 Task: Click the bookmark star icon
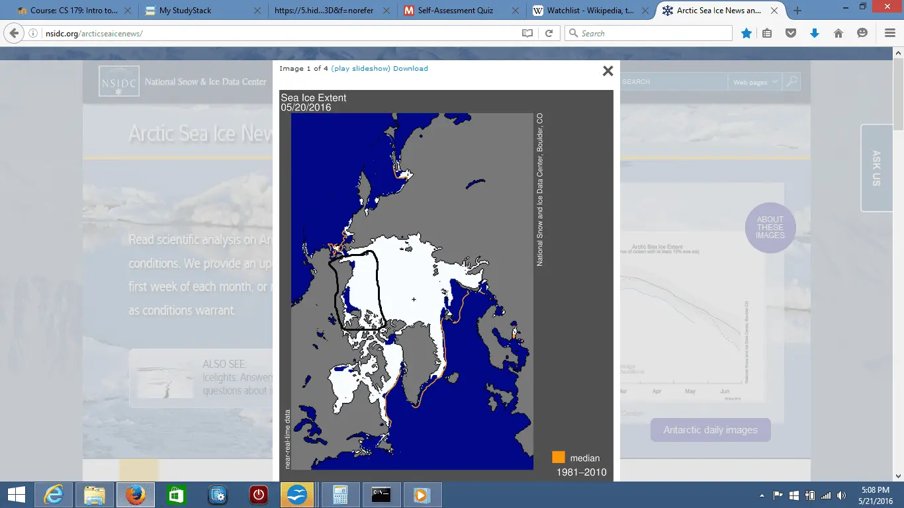pos(746,33)
